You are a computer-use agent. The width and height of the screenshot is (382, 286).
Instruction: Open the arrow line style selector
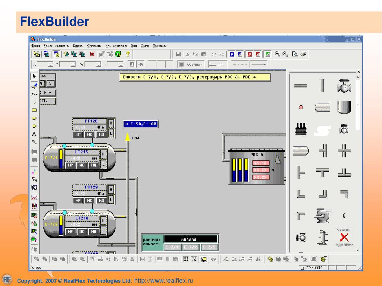[x=258, y=64]
